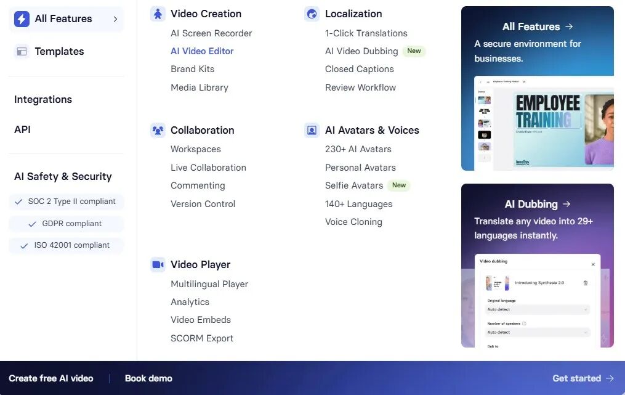Go to Commenting feature

coord(198,185)
